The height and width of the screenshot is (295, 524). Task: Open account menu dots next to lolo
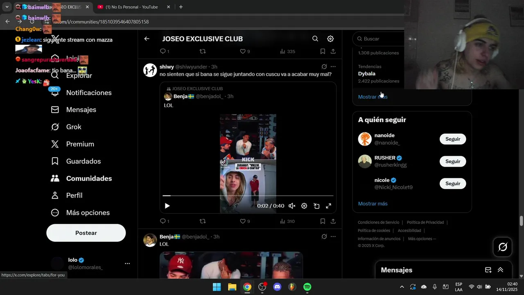127,263
